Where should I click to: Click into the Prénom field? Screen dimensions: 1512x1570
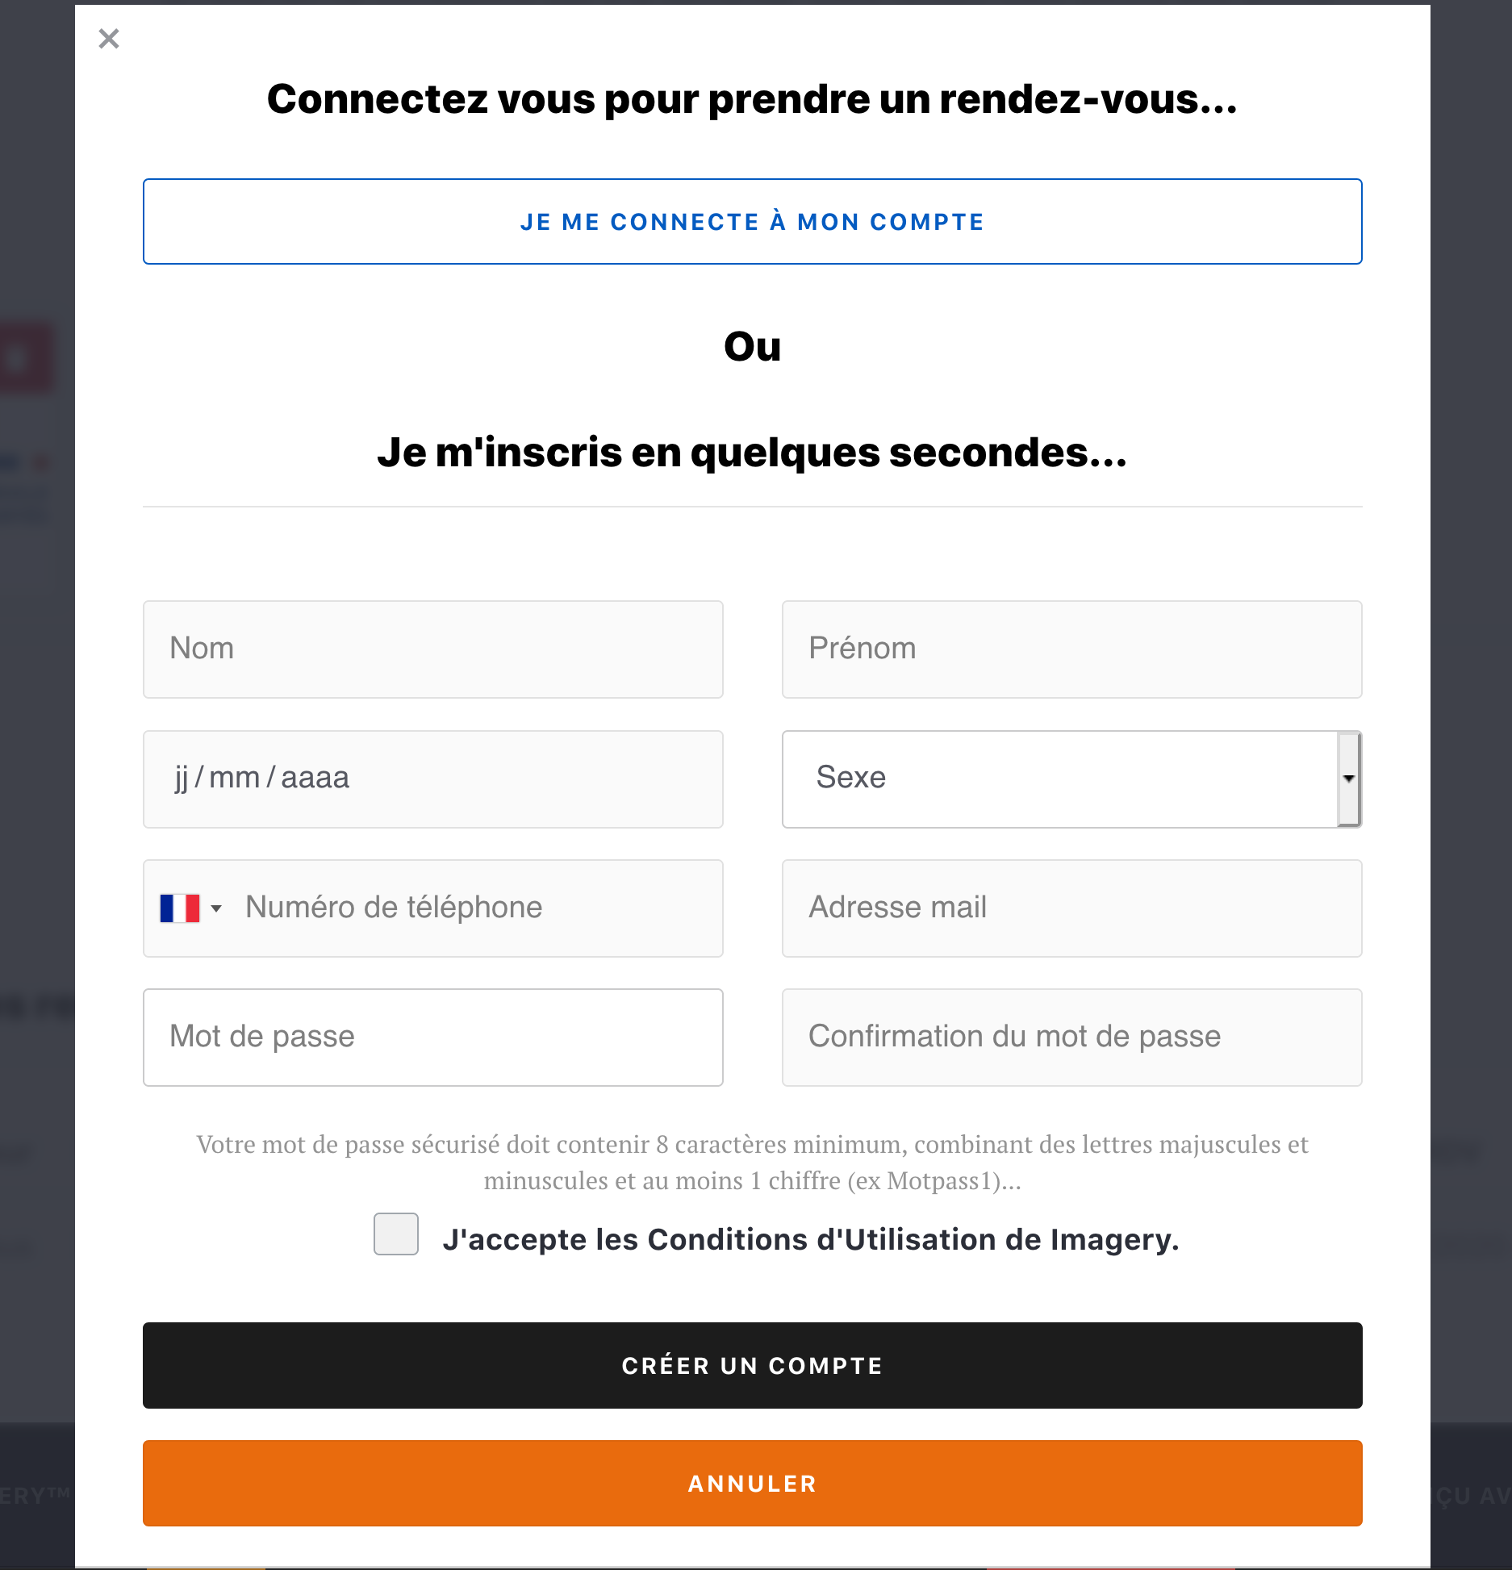pyautogui.click(x=1071, y=649)
